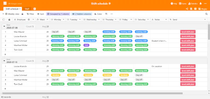Collapse the 2020-07-06 date group
Image resolution: width=210 pixels, height=99 pixels.
pyautogui.click(x=4, y=27)
